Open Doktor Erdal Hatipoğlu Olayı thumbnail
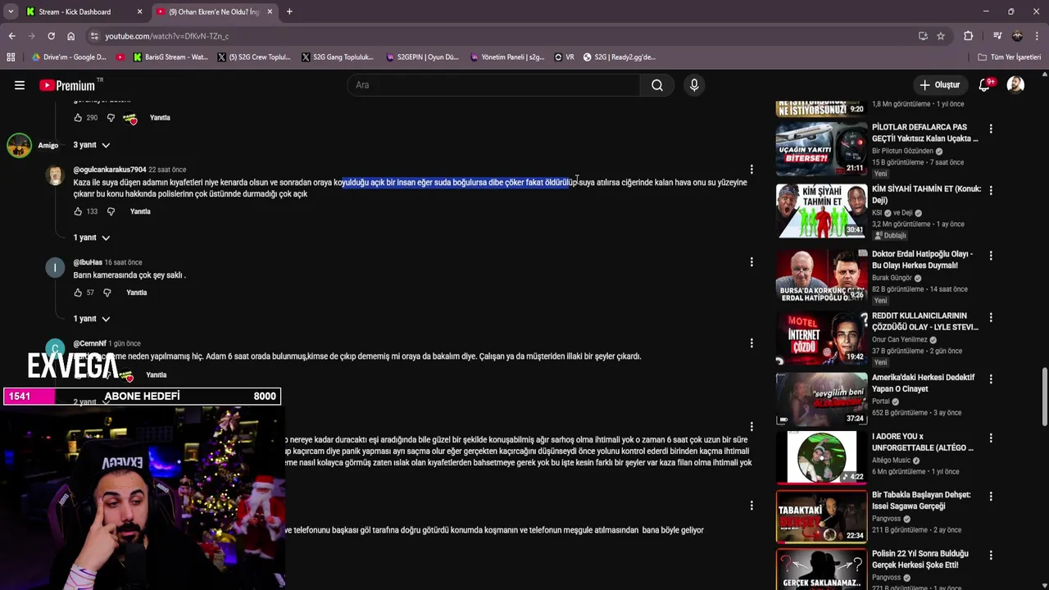Screen dimensions: 1049x590 coord(821,275)
